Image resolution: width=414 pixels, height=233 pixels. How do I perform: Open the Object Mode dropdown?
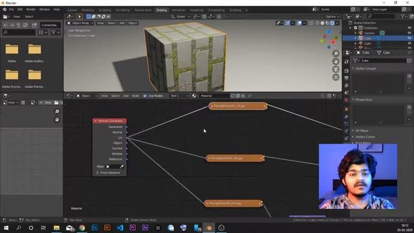coord(80,23)
